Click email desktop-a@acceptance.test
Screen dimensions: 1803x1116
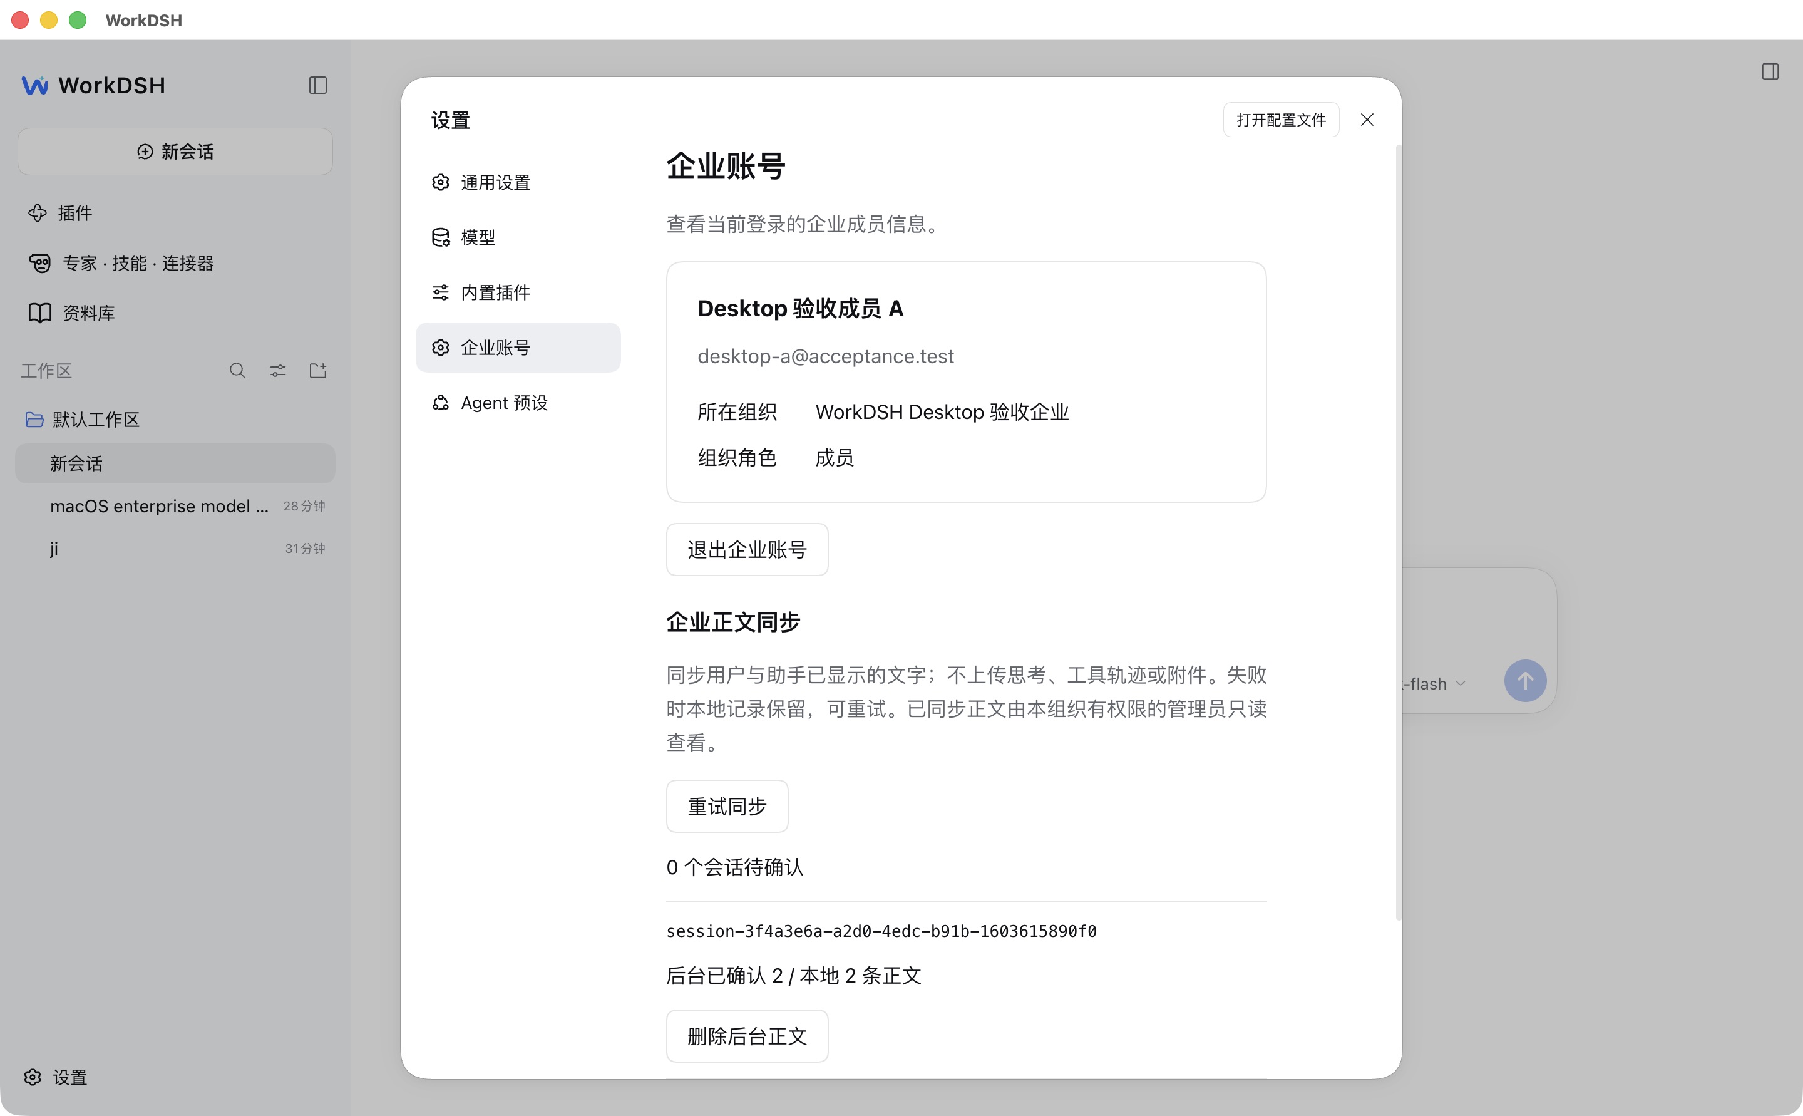826,356
